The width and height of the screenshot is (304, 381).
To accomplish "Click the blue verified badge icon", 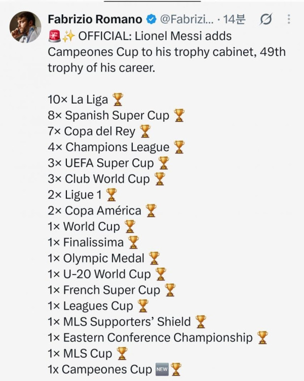I will (x=151, y=19).
